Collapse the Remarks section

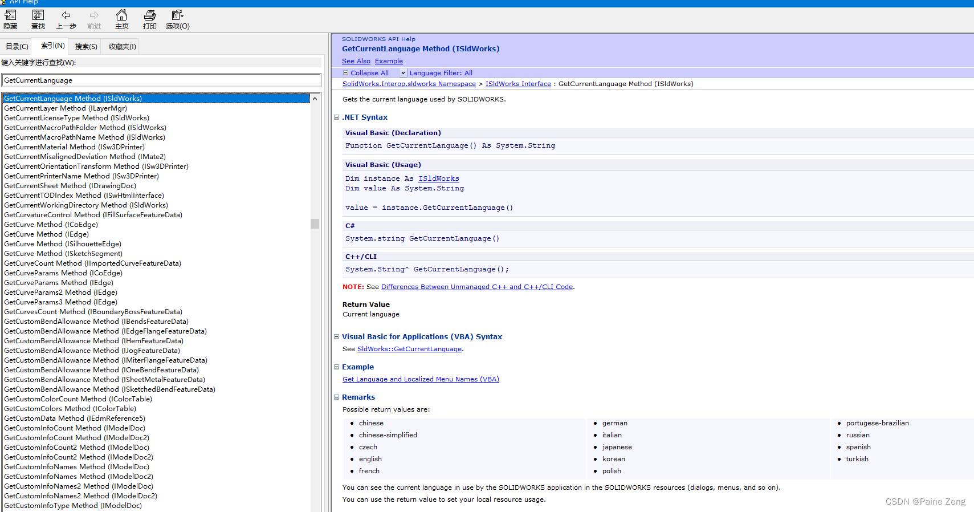tap(337, 397)
